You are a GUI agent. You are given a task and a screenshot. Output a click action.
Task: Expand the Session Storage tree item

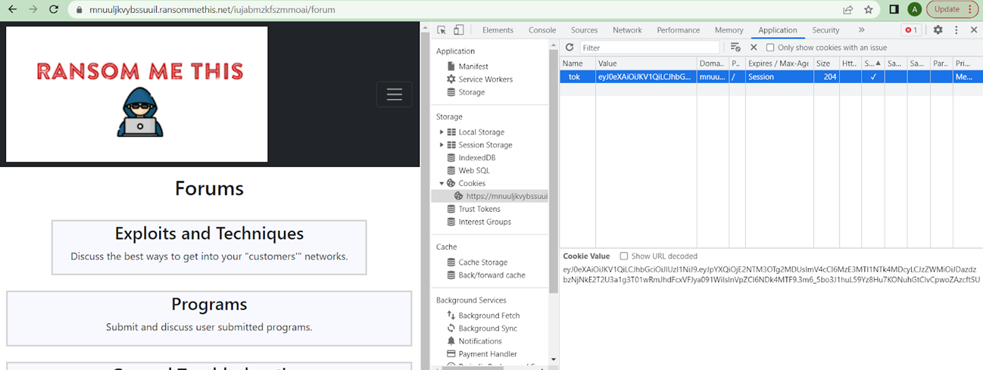point(442,145)
